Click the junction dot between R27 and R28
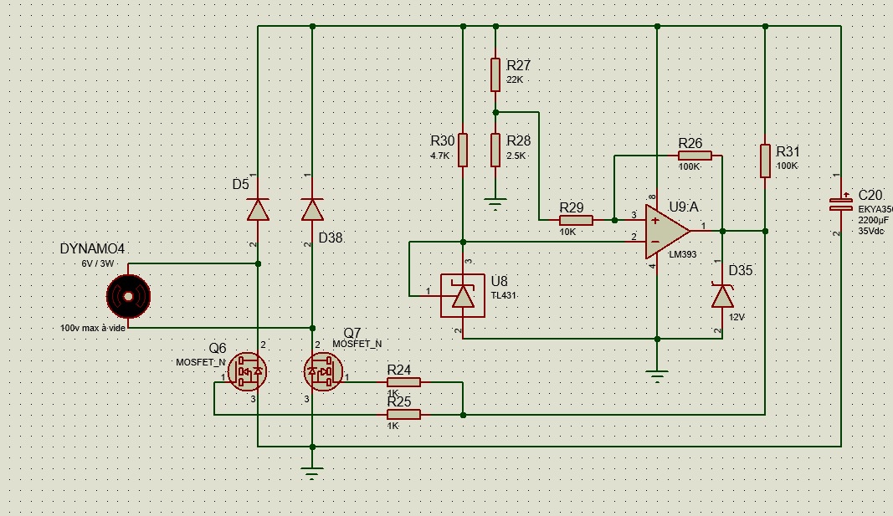 tap(495, 113)
